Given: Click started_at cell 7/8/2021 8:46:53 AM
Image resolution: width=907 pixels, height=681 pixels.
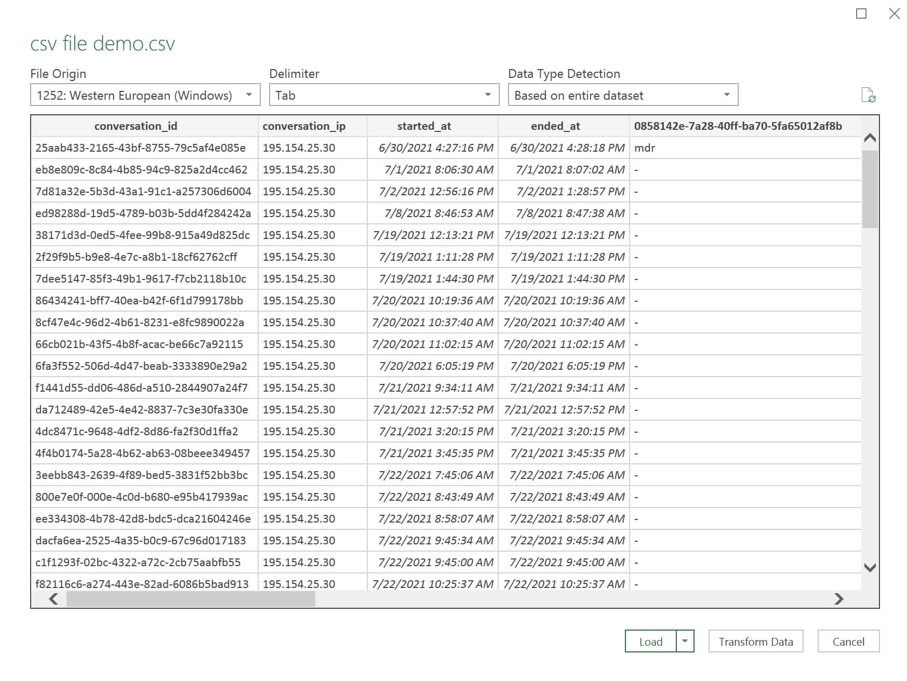Looking at the screenshot, I should 433,213.
